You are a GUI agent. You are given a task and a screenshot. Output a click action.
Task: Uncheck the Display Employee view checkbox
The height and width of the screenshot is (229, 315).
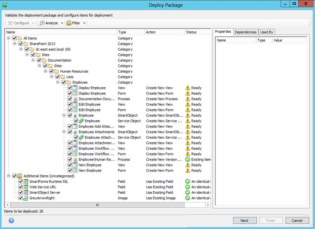click(x=70, y=88)
